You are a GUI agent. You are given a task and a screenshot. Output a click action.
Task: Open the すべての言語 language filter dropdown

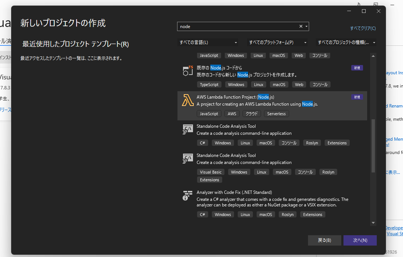(x=208, y=42)
